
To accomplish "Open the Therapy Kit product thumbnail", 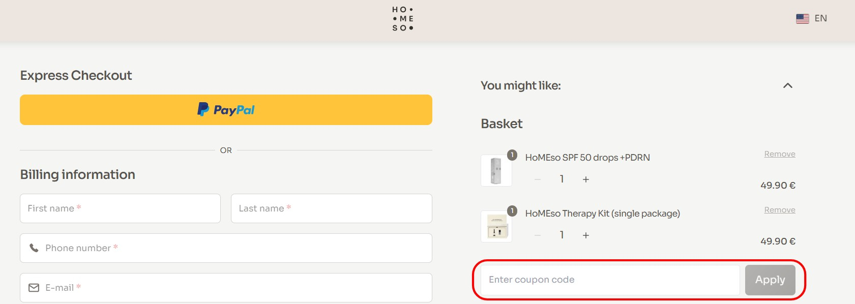I will click(x=496, y=227).
